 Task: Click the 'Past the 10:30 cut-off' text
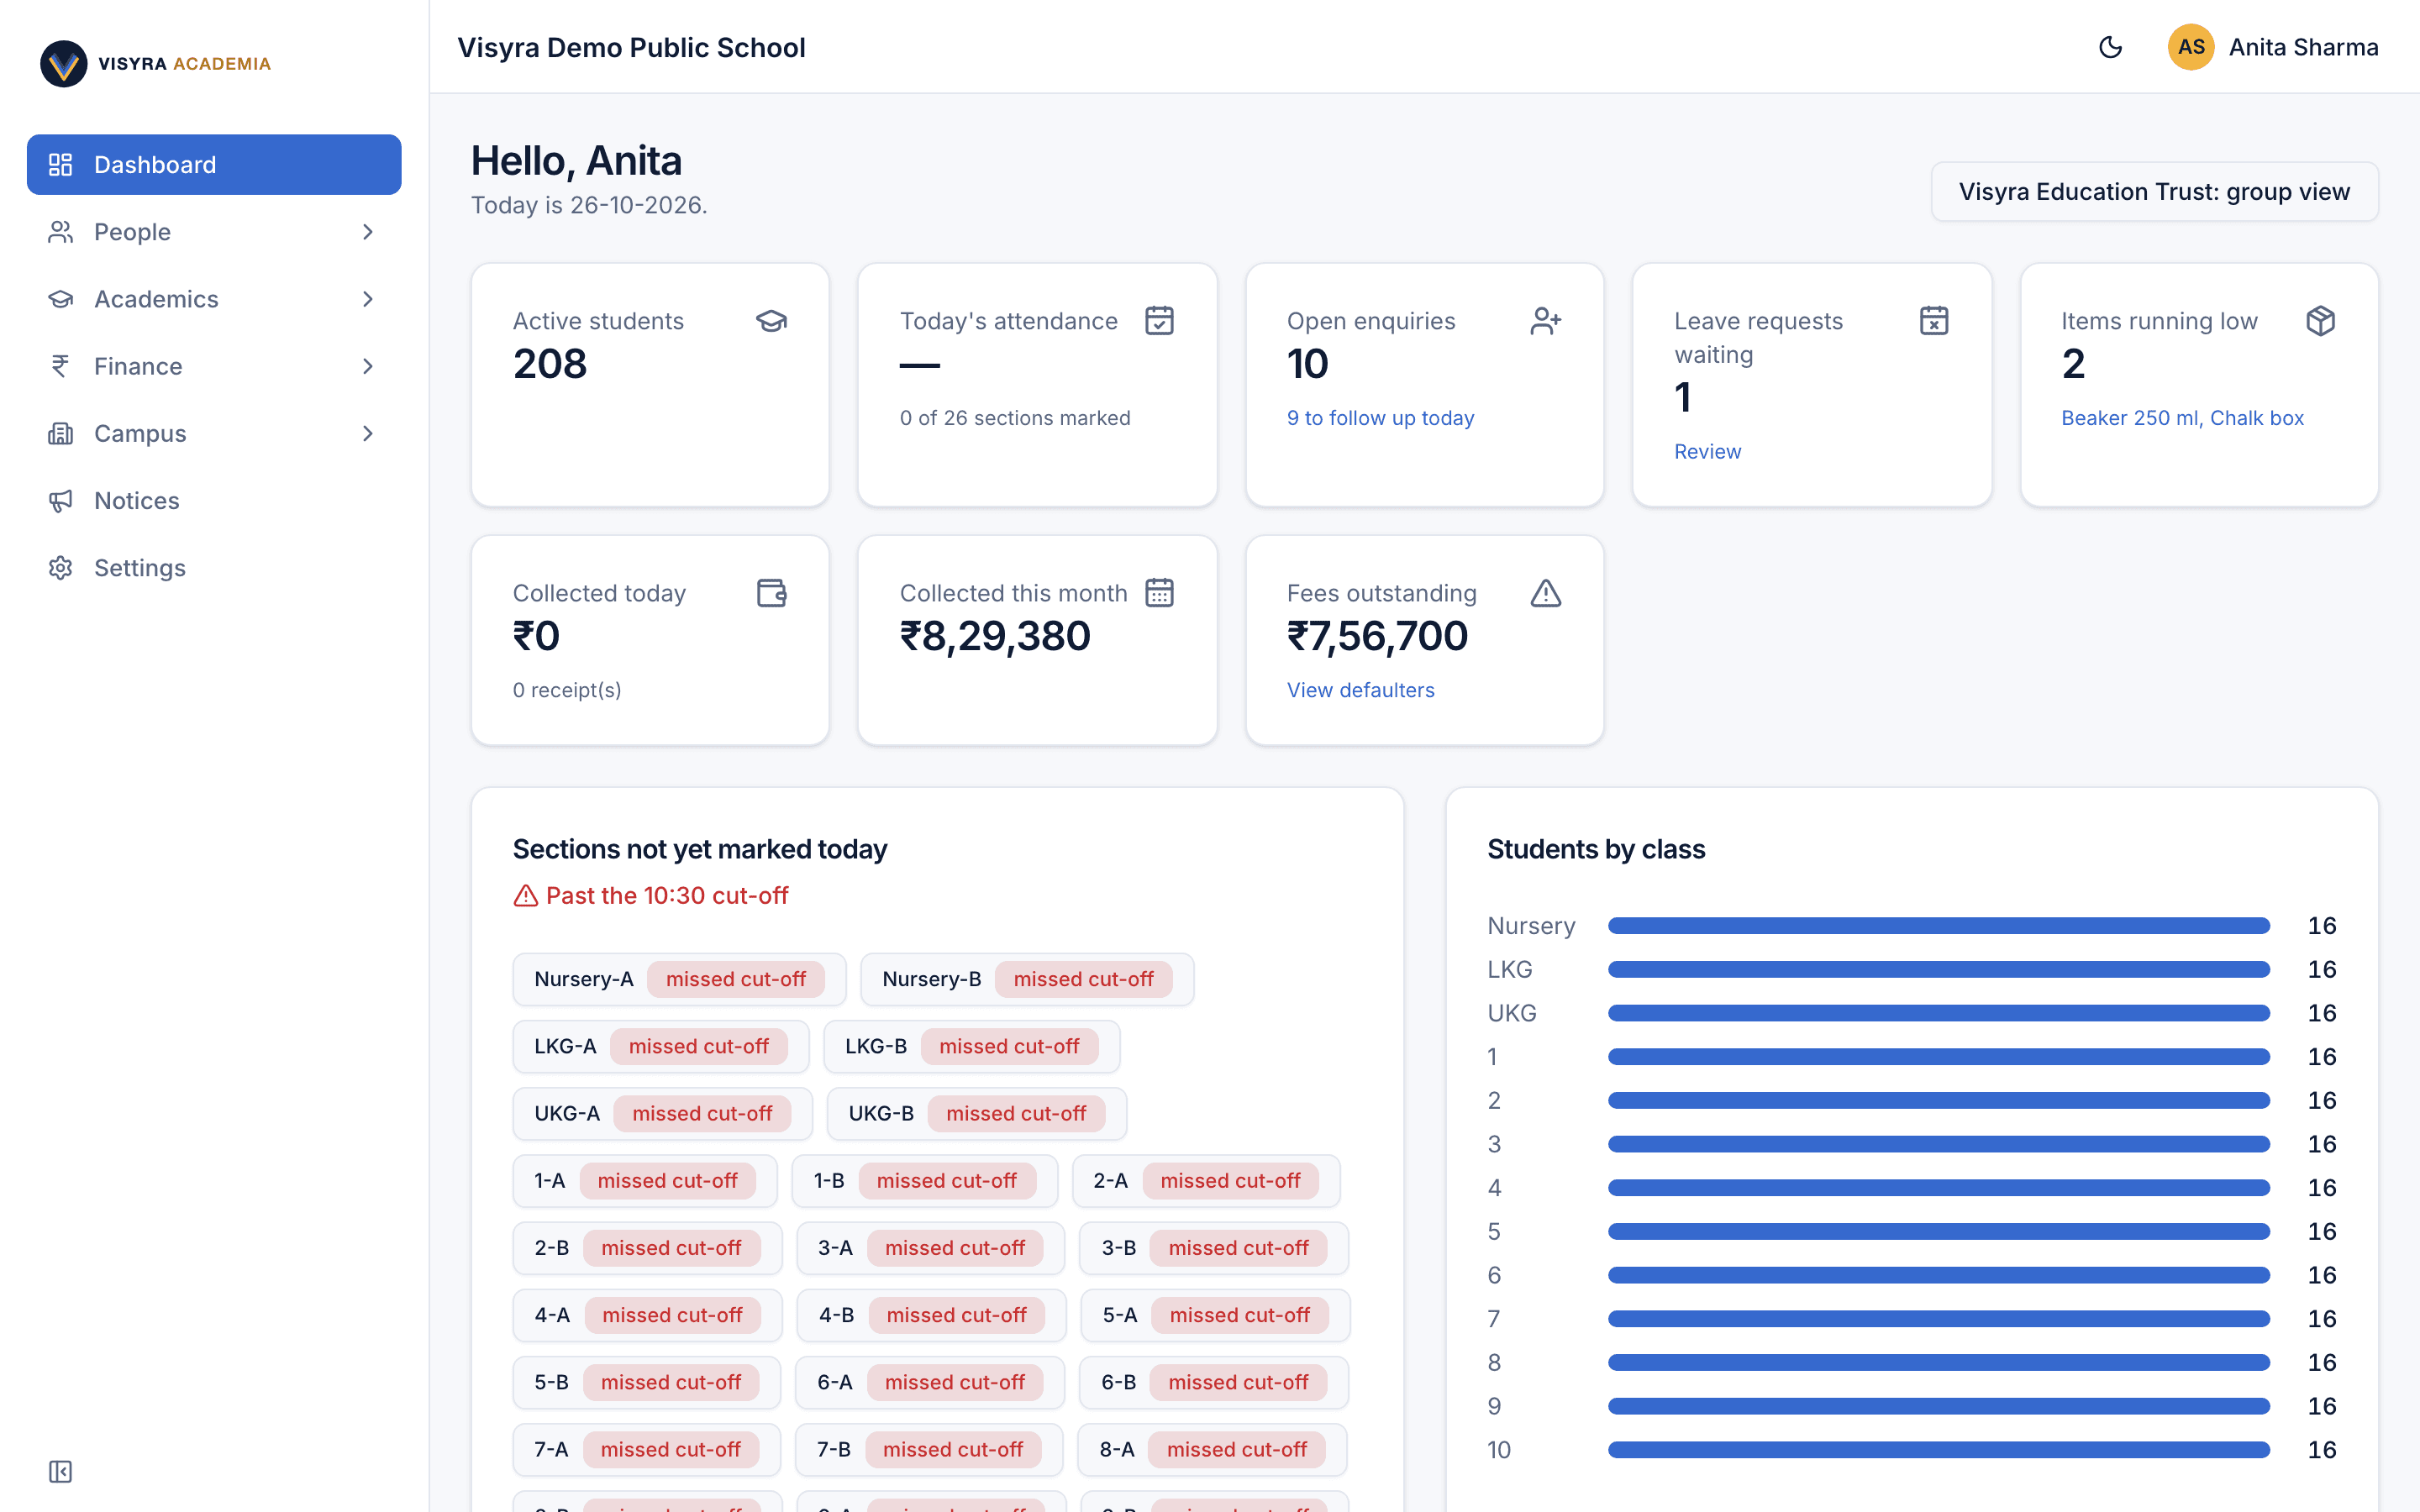click(x=667, y=896)
